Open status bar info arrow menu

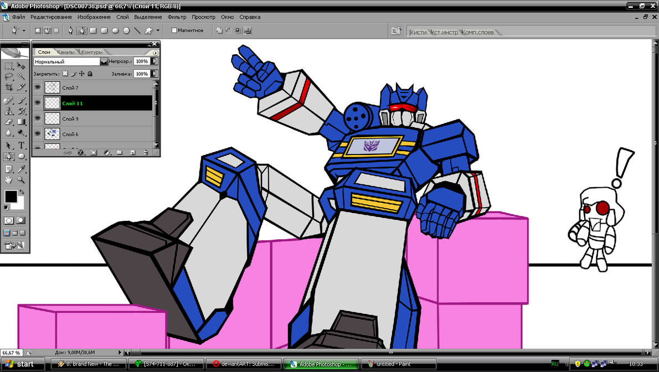click(120, 353)
